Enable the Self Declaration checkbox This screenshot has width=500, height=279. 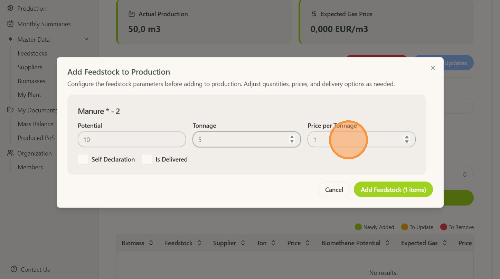coord(83,159)
